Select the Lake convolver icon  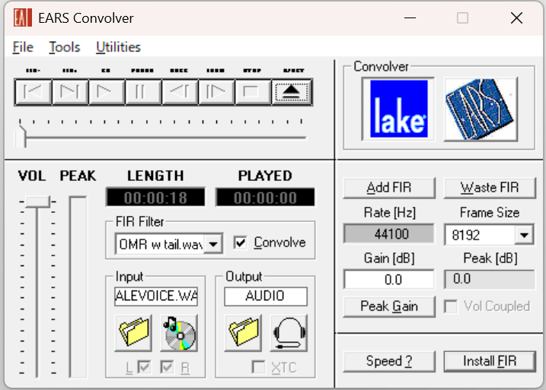click(x=398, y=108)
